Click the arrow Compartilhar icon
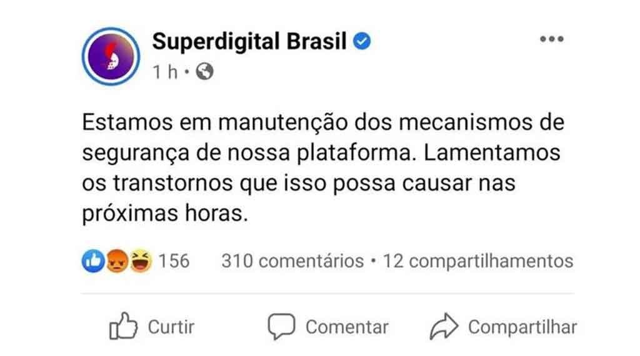The image size is (640, 356). [x=444, y=327]
